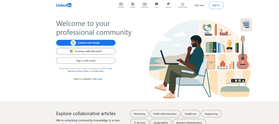The image size is (279, 124).
Task: Click the hero illustration of man with laptop
Action: tap(200, 59)
